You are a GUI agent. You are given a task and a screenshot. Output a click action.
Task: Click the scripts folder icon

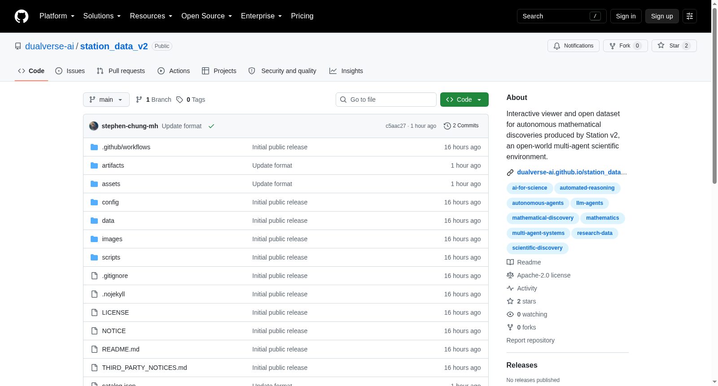click(x=94, y=257)
